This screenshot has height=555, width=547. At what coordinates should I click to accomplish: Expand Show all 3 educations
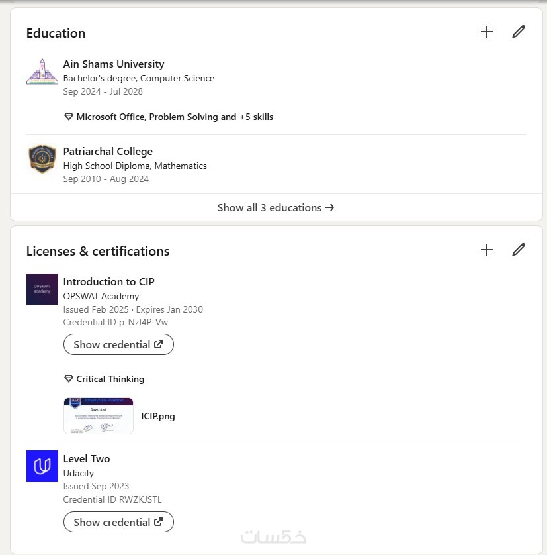276,208
